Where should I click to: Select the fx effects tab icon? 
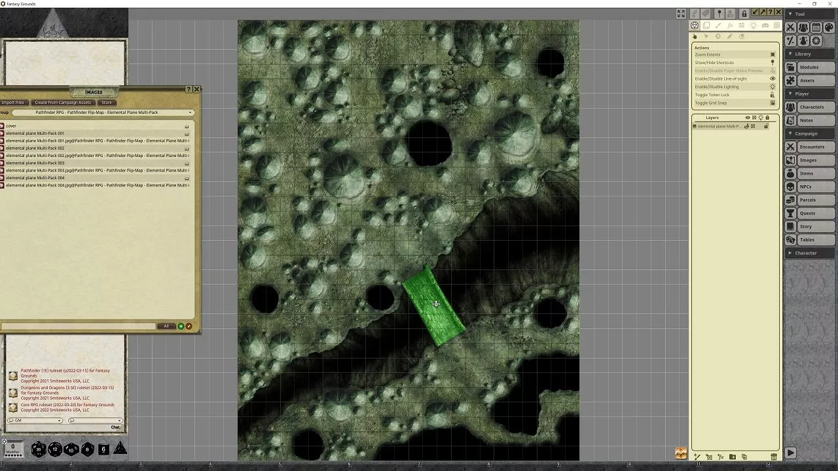730,26
